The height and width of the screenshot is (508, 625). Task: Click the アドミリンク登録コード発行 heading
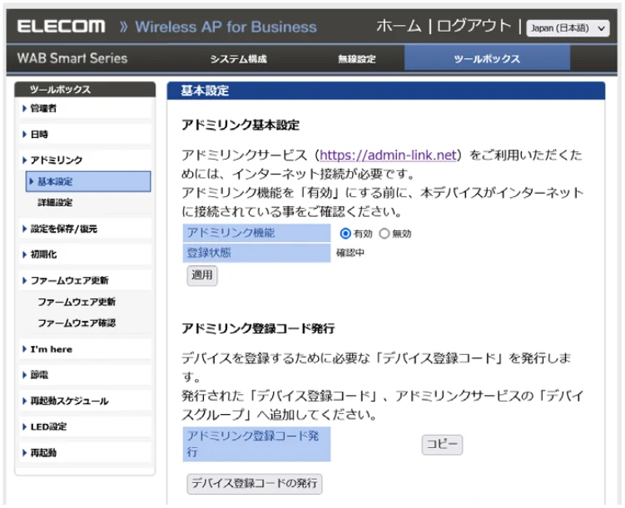coord(258,328)
